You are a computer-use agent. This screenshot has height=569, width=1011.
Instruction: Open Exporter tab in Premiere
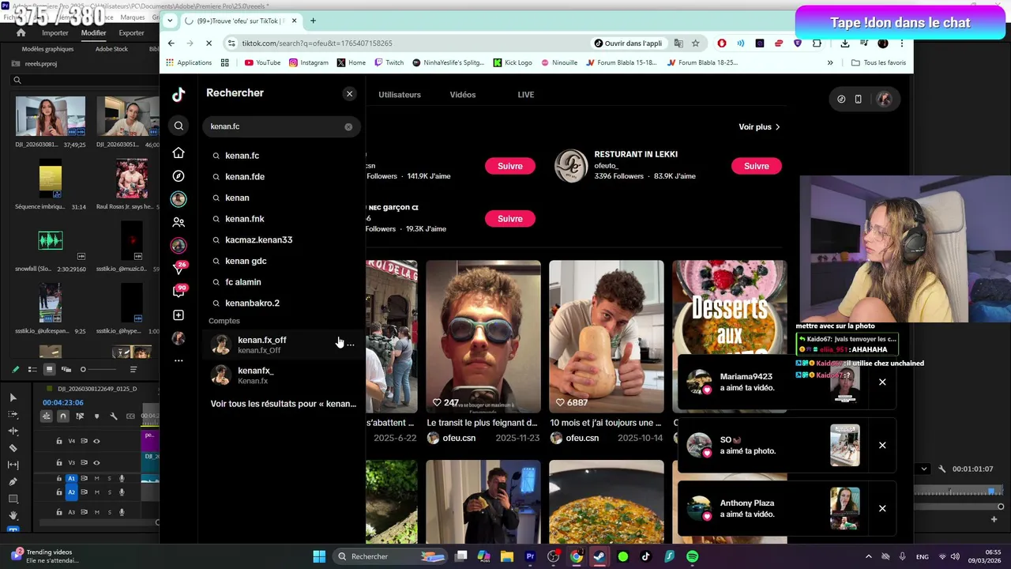pos(131,33)
